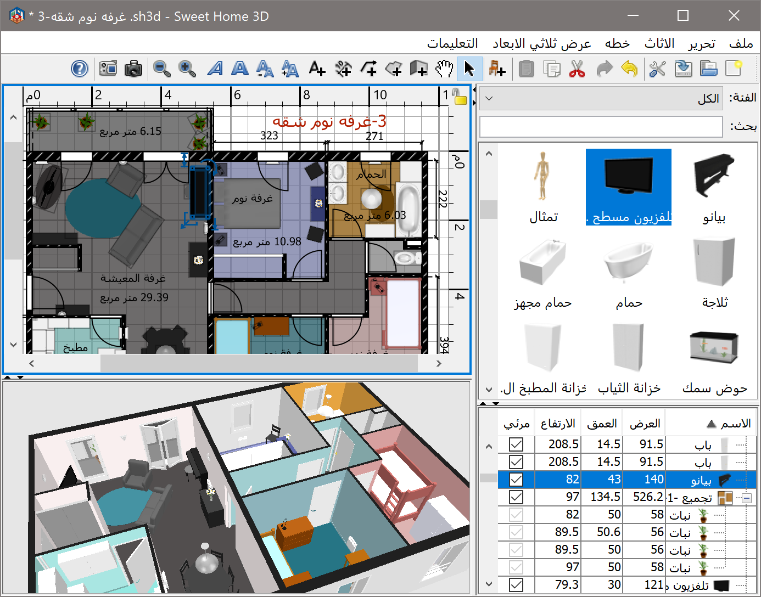Screen dimensions: 761x597
Task: Select the Create walls tool
Action: pos(418,69)
